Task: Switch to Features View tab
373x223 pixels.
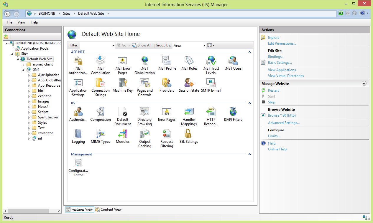Action: [79, 209]
